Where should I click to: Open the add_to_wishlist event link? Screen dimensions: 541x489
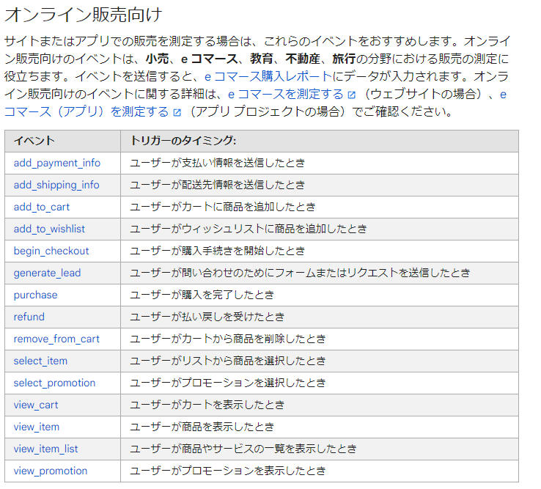click(49, 229)
